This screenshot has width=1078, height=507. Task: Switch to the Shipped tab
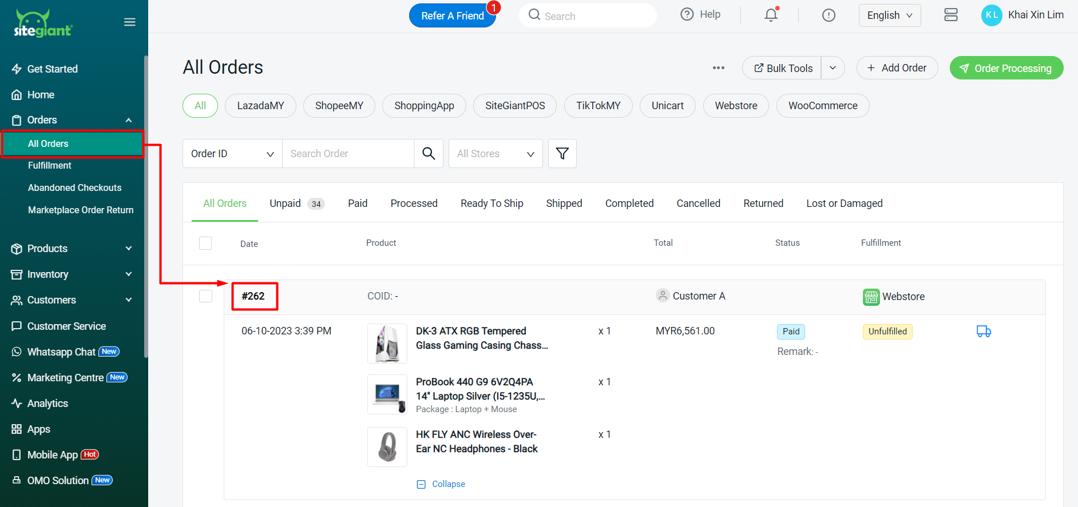pos(564,203)
